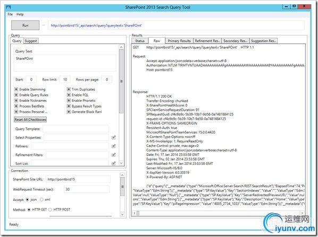Click the Query panel scrollbar thumb

pos(121,81)
